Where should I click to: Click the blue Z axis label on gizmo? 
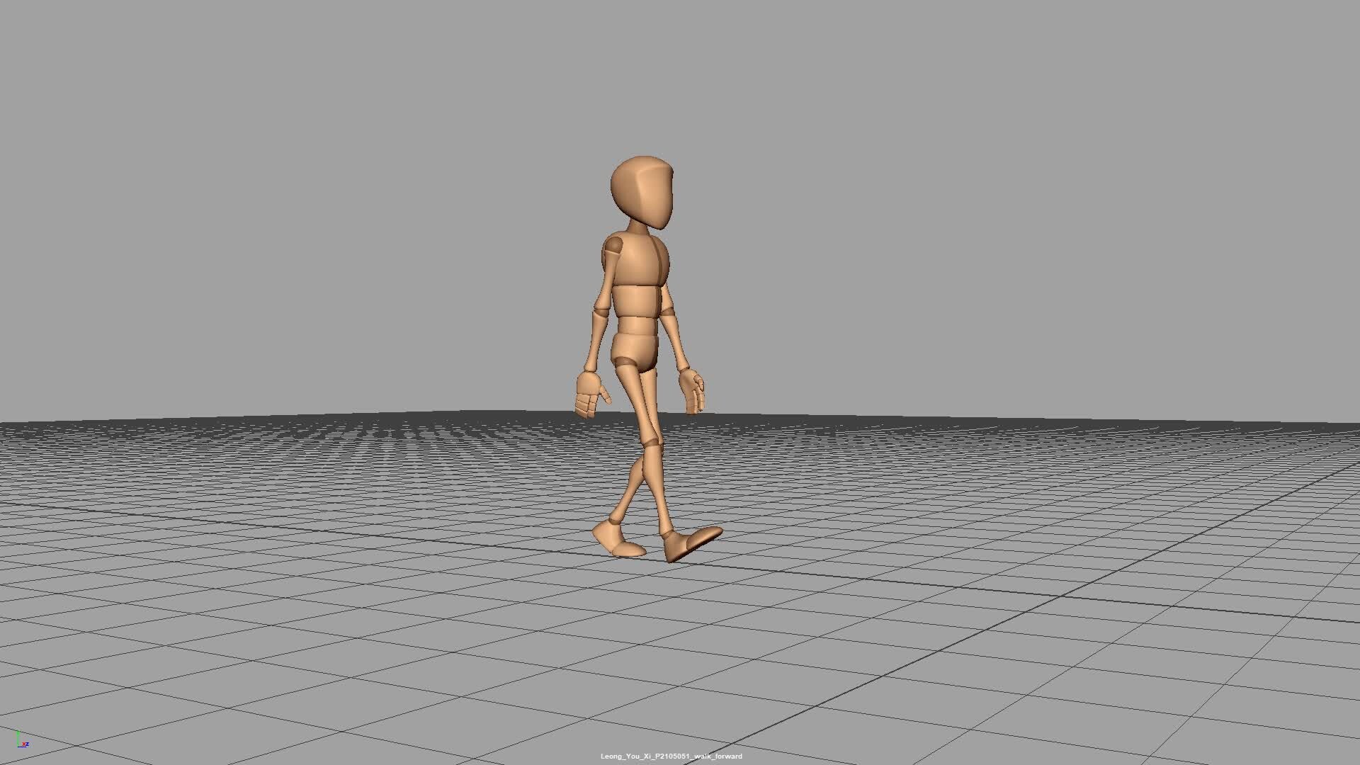pos(28,744)
